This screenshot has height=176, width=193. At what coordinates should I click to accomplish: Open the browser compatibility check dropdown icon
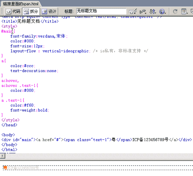click(143, 12)
